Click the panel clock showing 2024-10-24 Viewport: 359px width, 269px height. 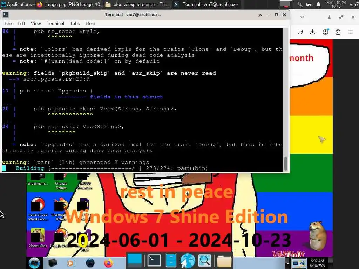336,4
